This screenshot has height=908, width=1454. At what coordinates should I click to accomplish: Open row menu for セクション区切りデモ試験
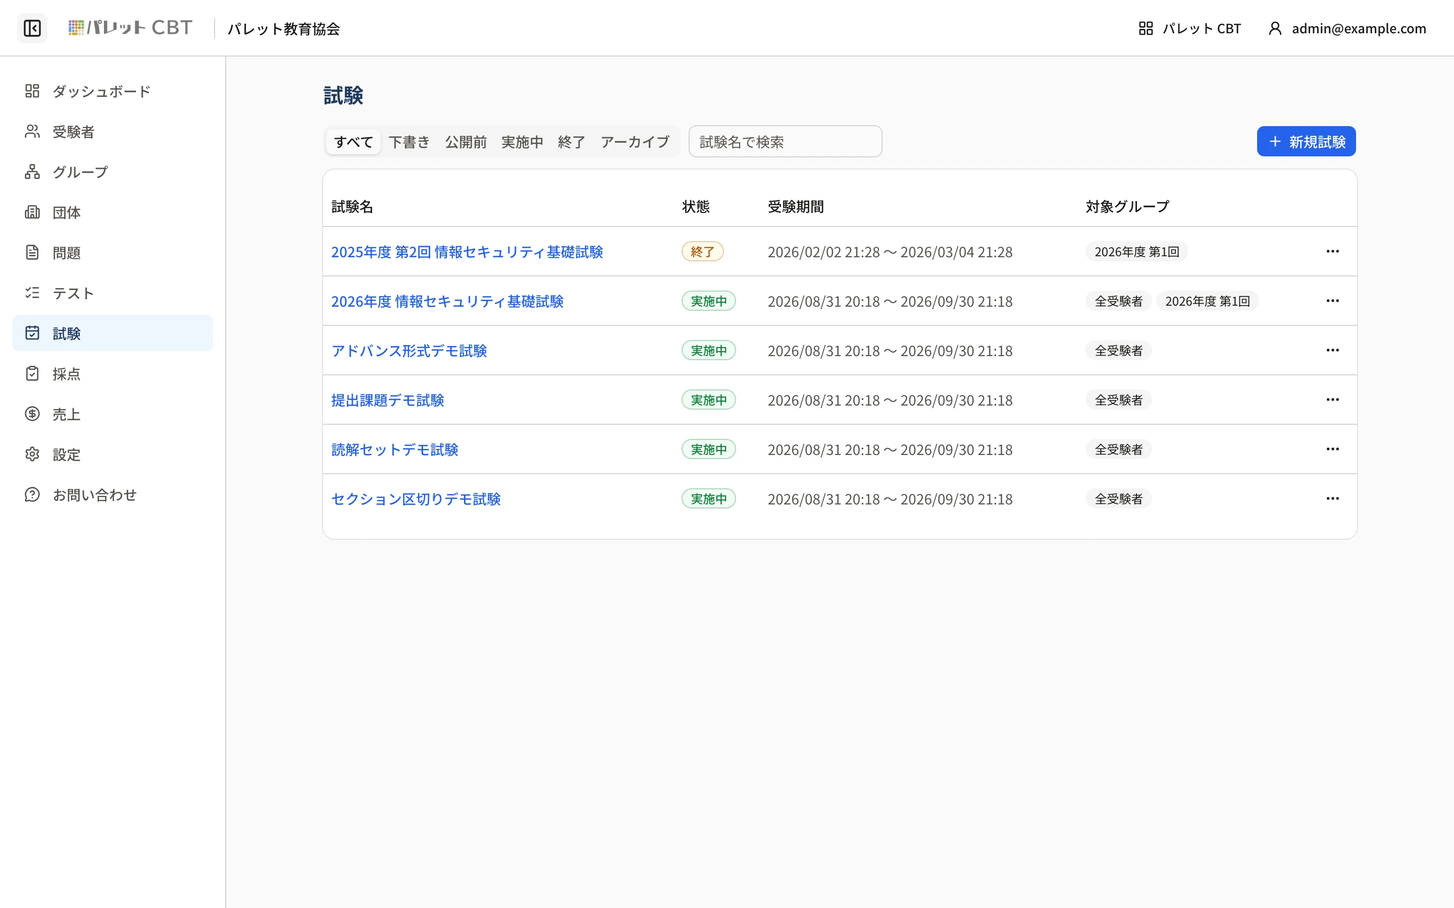(1333, 498)
